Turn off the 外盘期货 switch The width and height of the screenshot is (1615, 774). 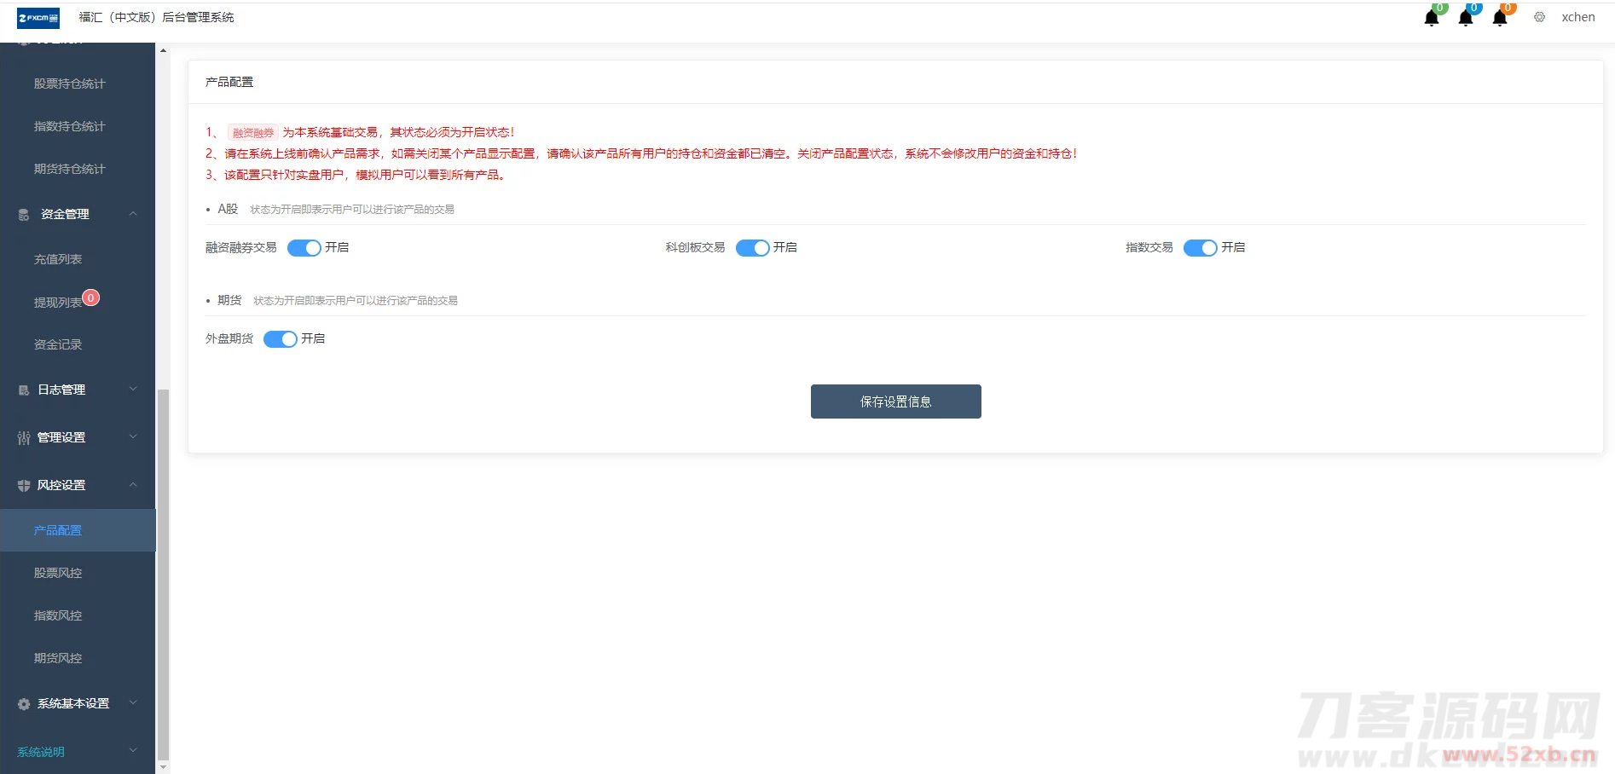(x=280, y=339)
